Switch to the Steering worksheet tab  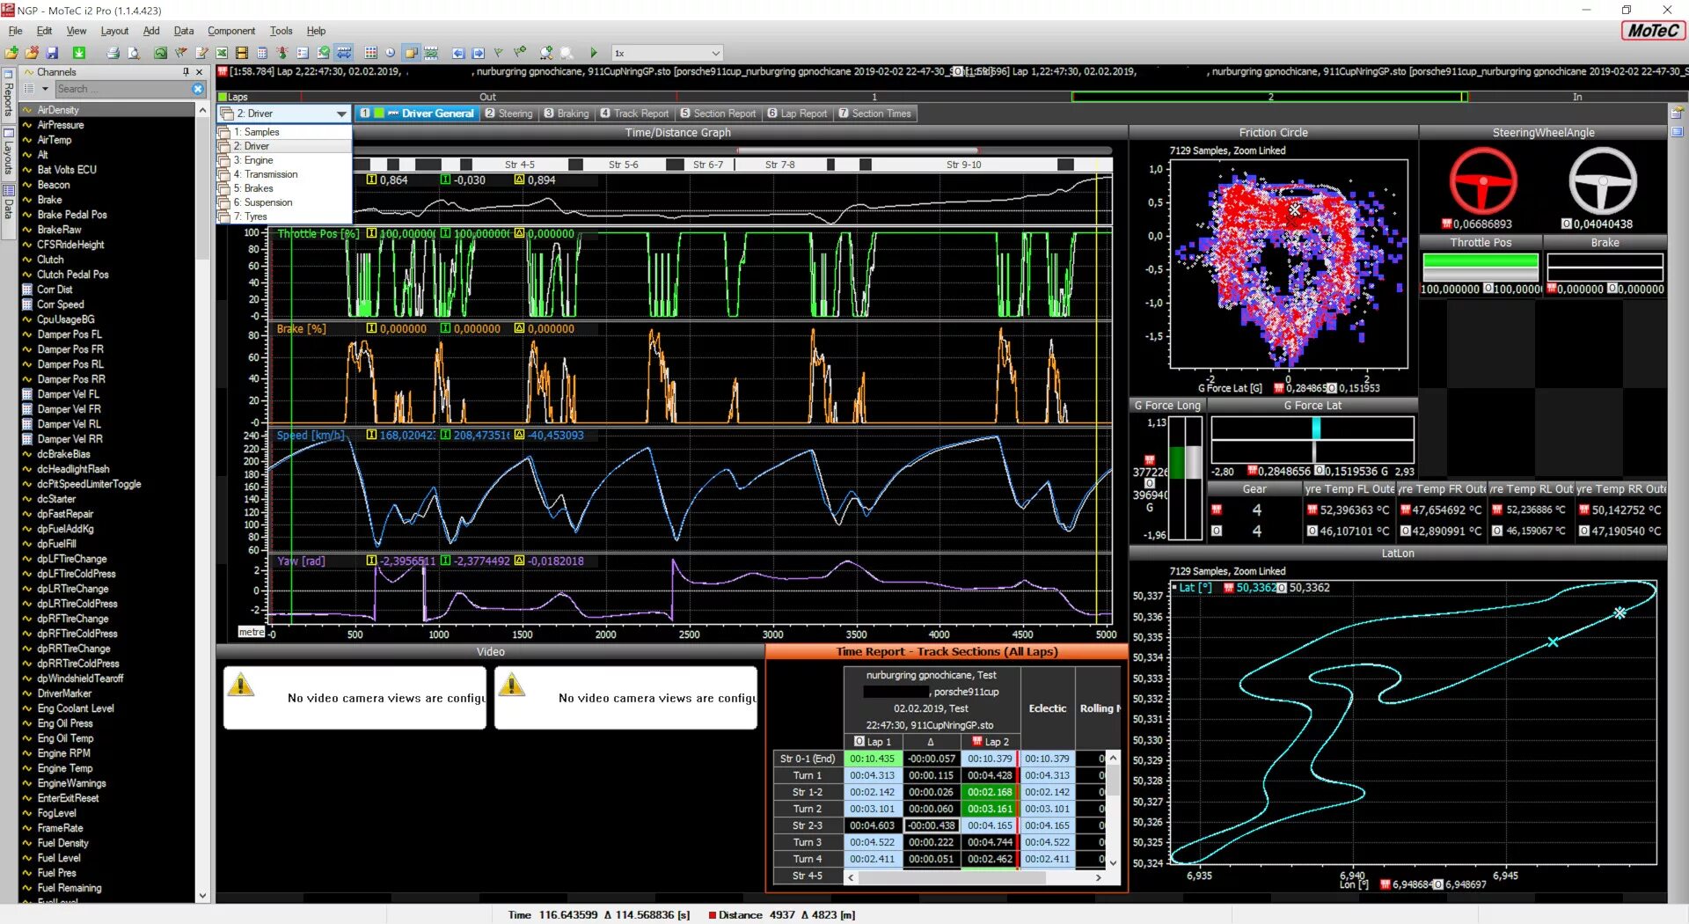tap(508, 114)
